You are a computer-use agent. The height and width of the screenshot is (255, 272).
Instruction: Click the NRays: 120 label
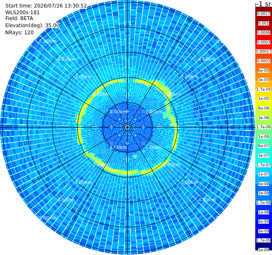click(x=19, y=32)
